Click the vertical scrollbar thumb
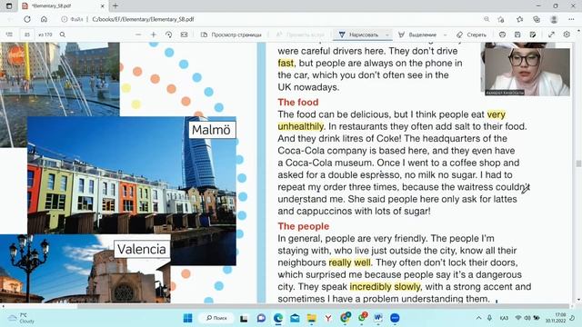The width and height of the screenshot is (582, 327). pyautogui.click(x=578, y=163)
